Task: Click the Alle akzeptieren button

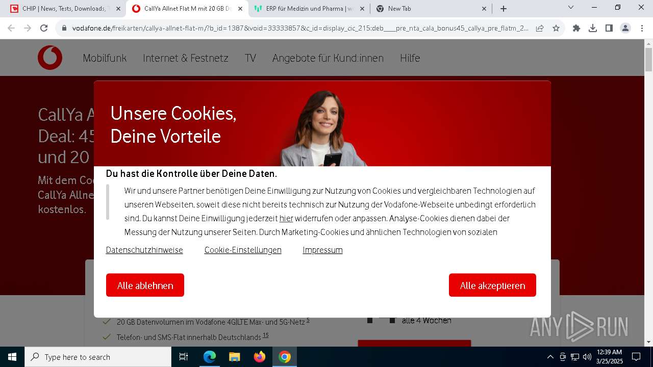Action: coord(492,285)
